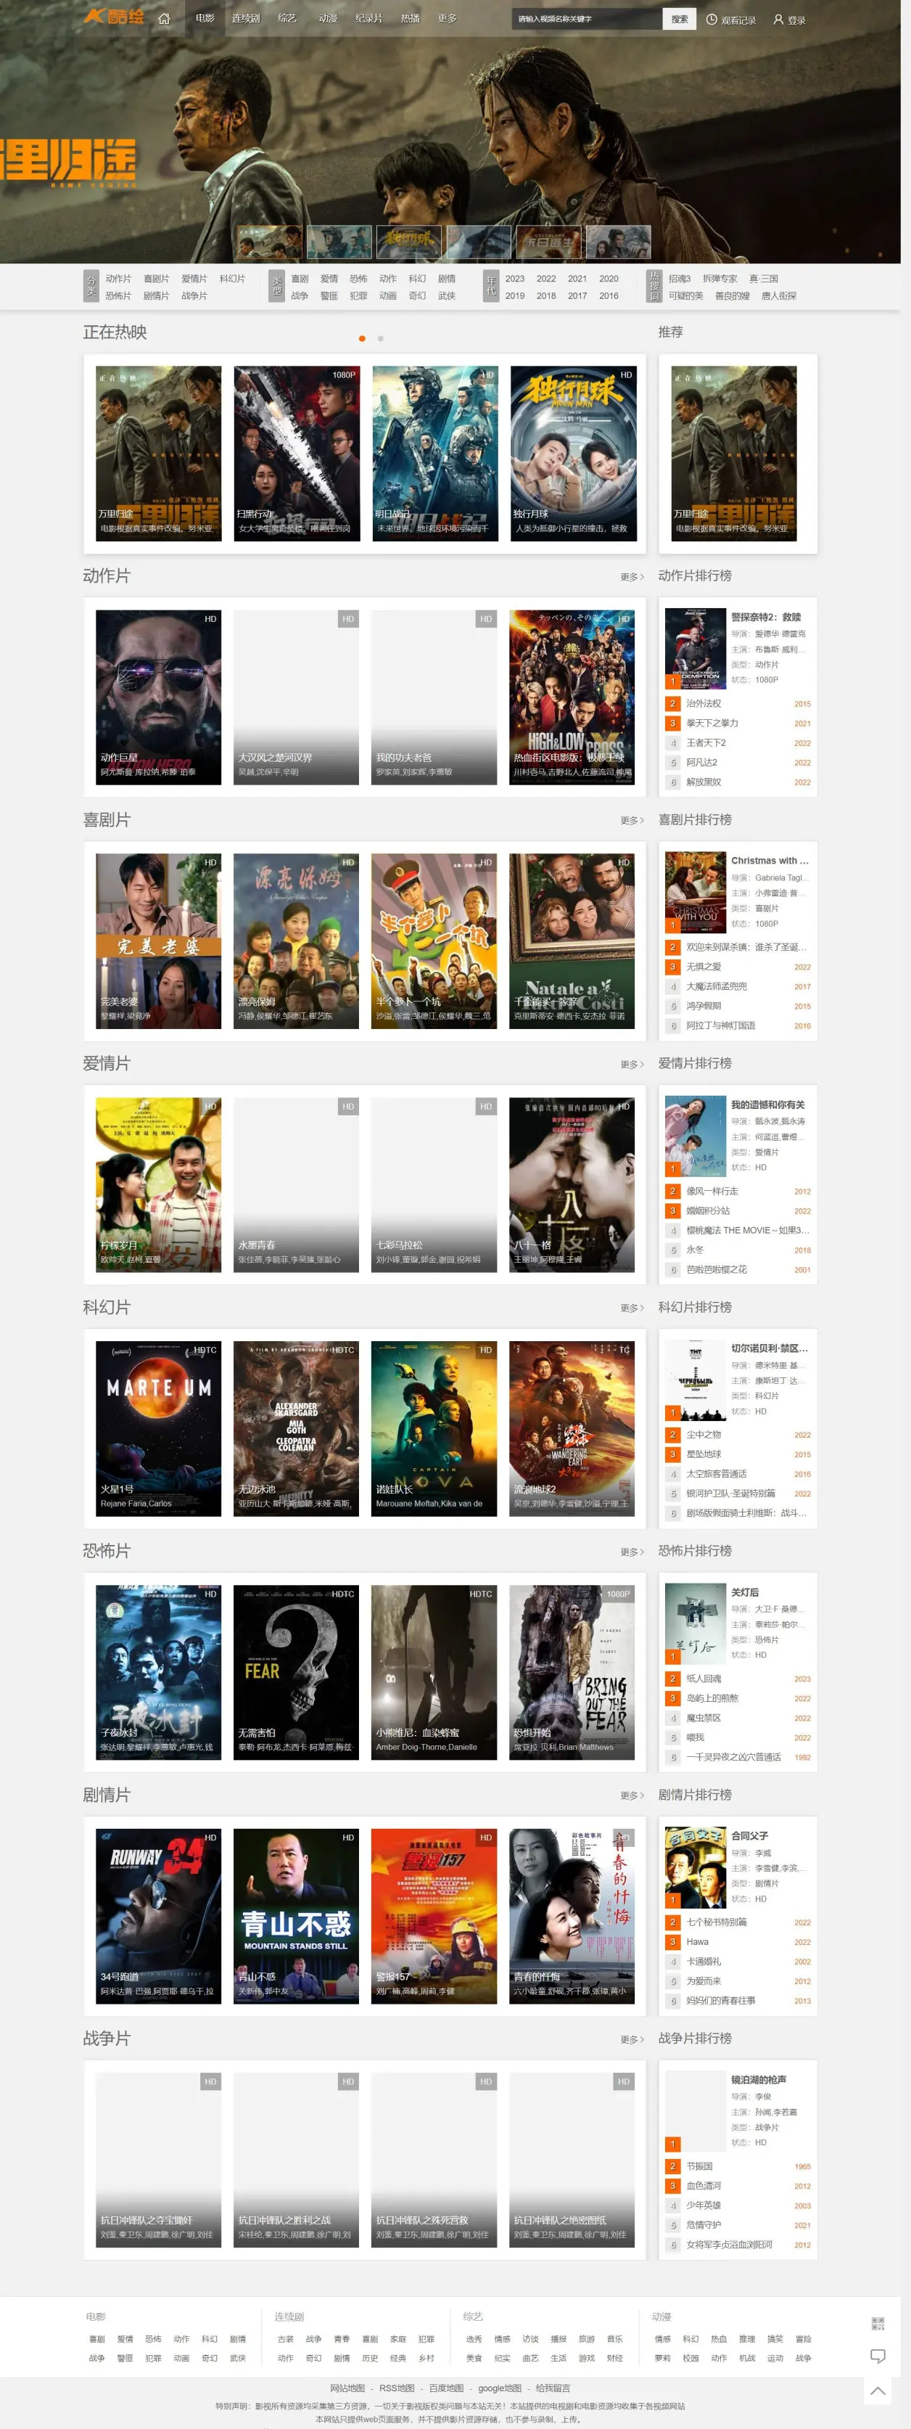Image resolution: width=911 pixels, height=2429 pixels.
Task: Expand 更多 next to 战争片 heading
Action: [x=632, y=2039]
